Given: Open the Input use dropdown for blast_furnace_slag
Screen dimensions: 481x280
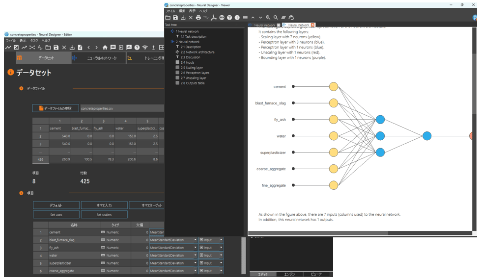Looking at the screenshot, I should 211,240.
